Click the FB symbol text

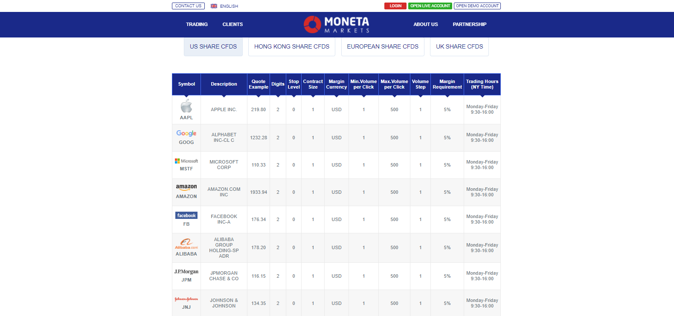pyautogui.click(x=186, y=224)
